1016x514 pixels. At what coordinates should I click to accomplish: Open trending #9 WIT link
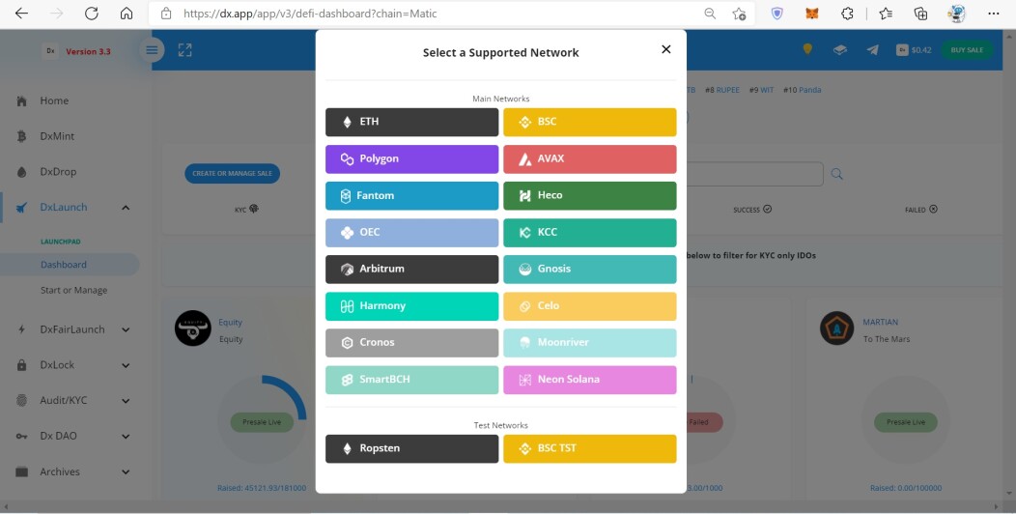[x=761, y=90]
